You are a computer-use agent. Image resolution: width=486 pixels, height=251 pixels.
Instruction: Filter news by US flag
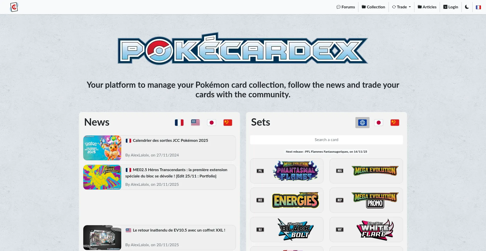[195, 123]
